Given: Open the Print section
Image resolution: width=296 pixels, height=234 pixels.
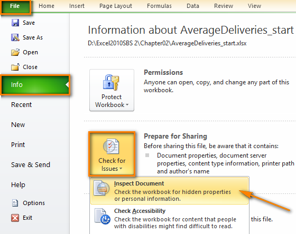Looking at the screenshot, I should coord(18,145).
